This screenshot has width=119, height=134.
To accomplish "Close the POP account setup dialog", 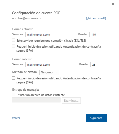I will click(x=113, y=4).
